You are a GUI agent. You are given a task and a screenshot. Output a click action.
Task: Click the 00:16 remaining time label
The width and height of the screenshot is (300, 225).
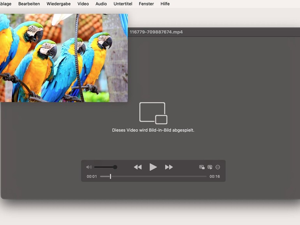tap(215, 176)
